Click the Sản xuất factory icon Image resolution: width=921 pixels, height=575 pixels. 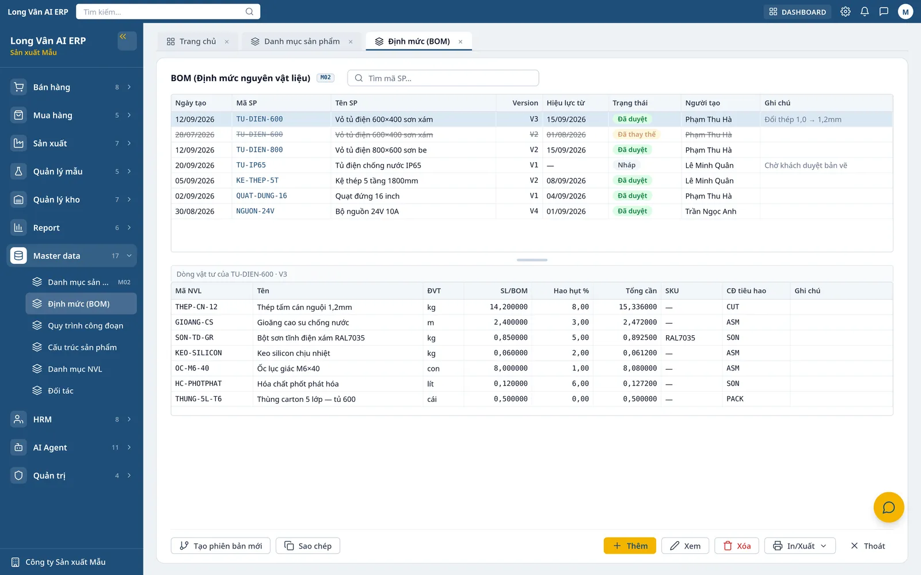click(x=18, y=143)
